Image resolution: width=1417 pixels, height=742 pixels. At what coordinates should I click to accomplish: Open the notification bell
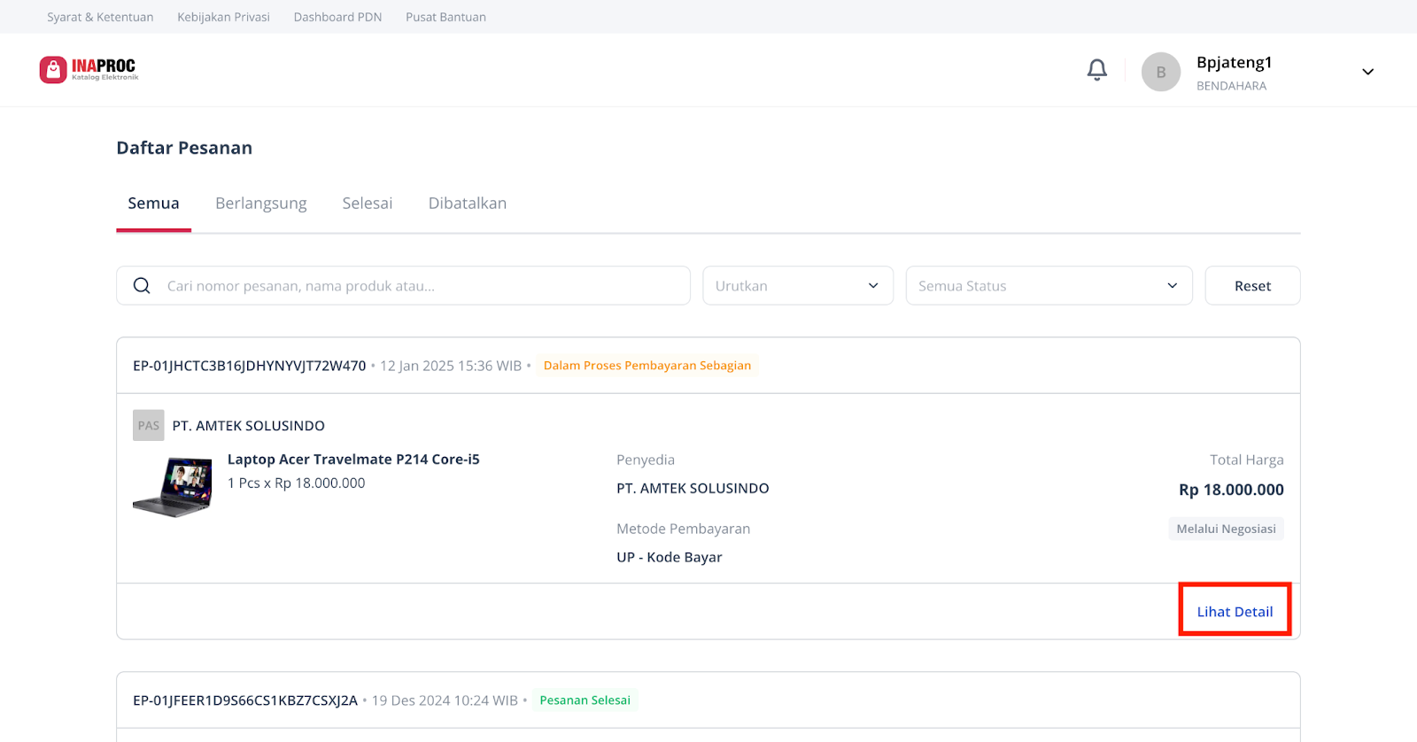tap(1096, 70)
